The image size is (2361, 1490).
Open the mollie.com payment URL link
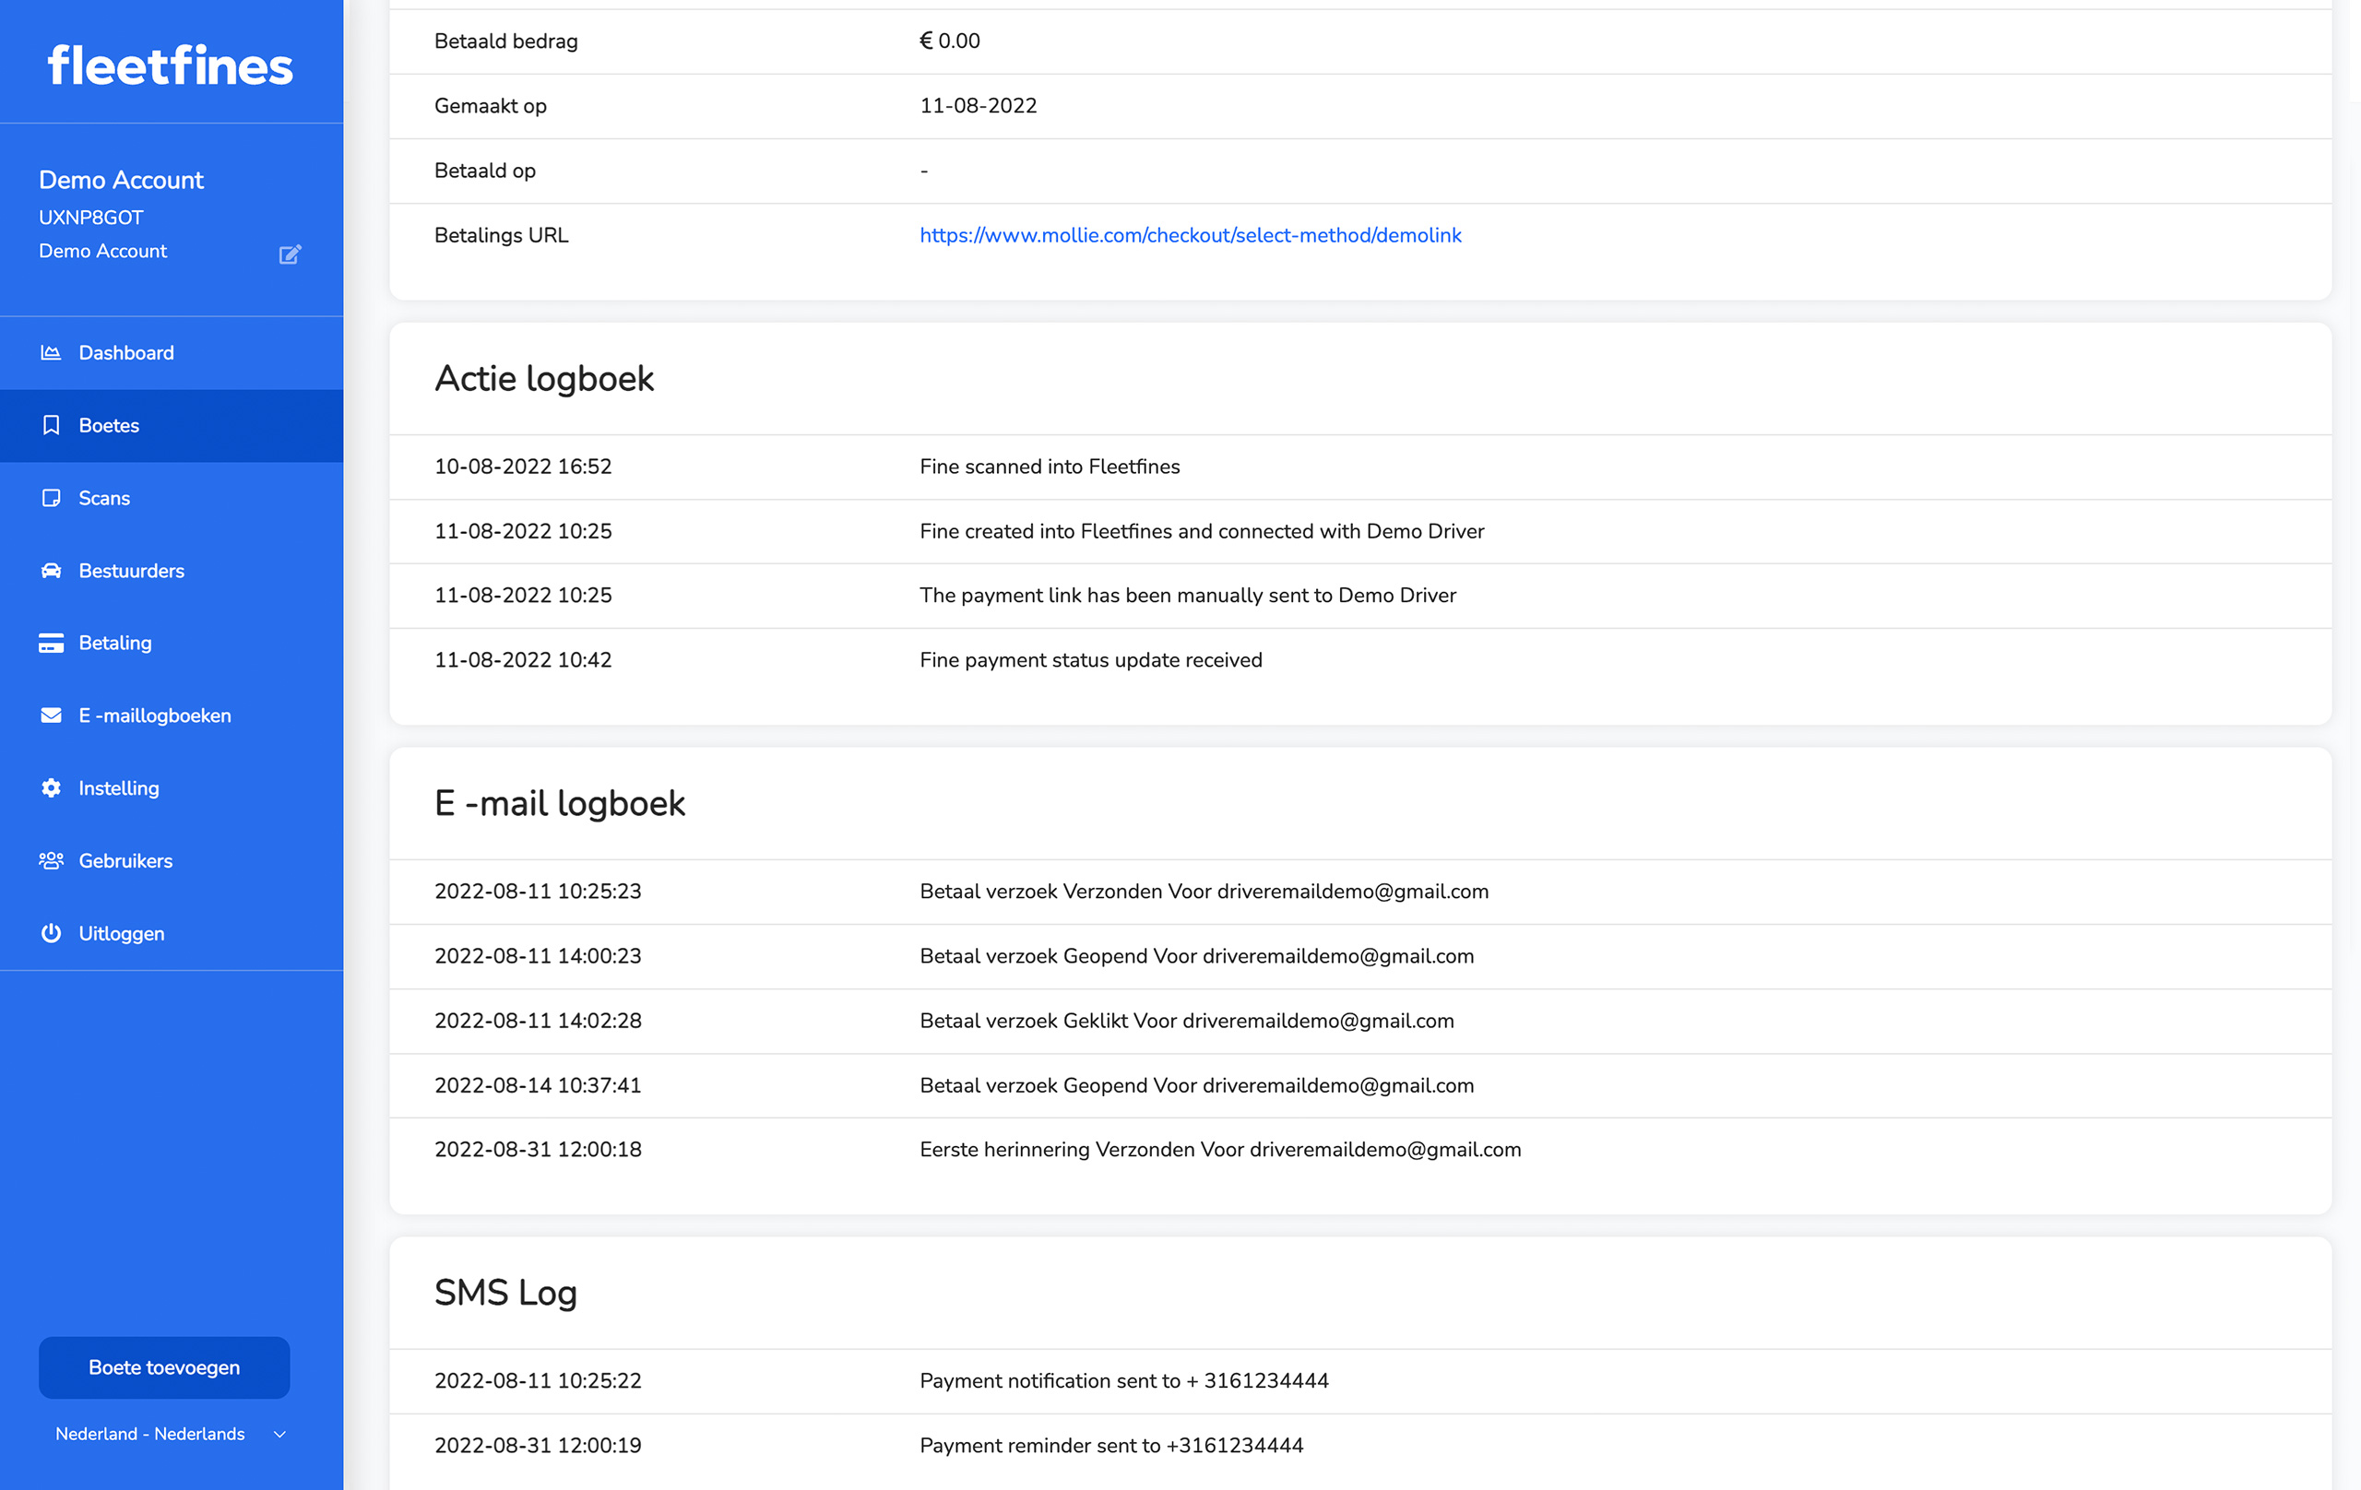(1190, 235)
